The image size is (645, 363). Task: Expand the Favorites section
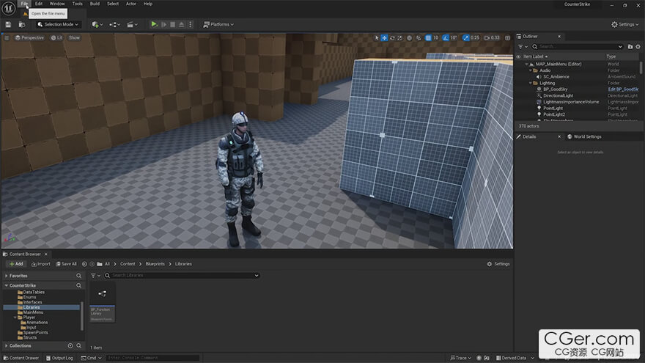6,276
